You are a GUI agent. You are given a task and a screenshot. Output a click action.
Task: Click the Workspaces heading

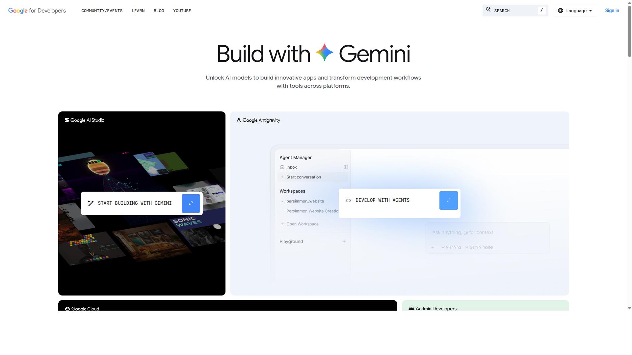[x=292, y=191]
